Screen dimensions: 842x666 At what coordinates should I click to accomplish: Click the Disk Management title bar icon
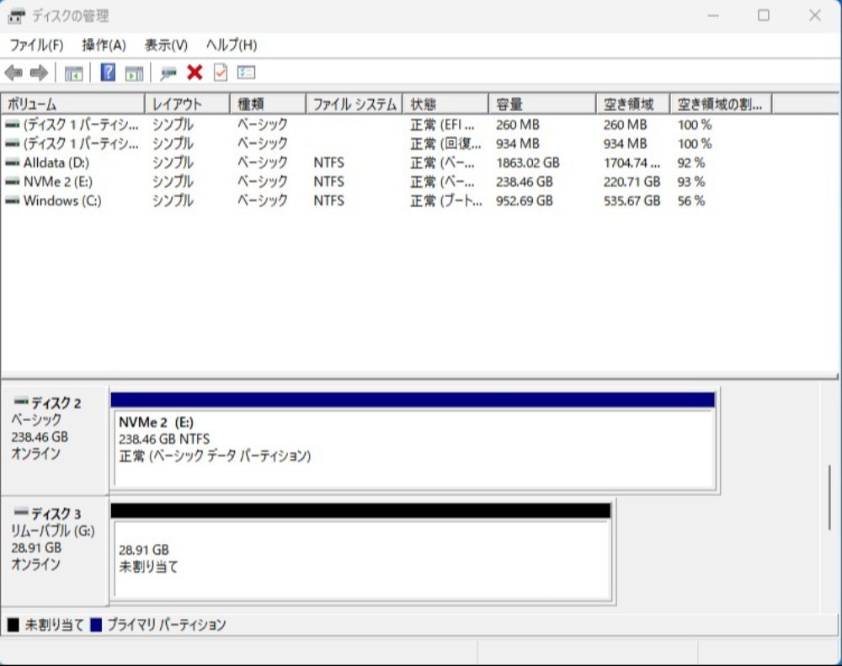pyautogui.click(x=16, y=16)
